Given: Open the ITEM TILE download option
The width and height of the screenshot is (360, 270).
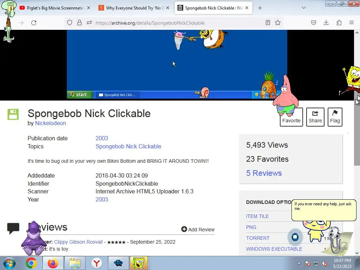Looking at the screenshot, I should click(x=257, y=216).
